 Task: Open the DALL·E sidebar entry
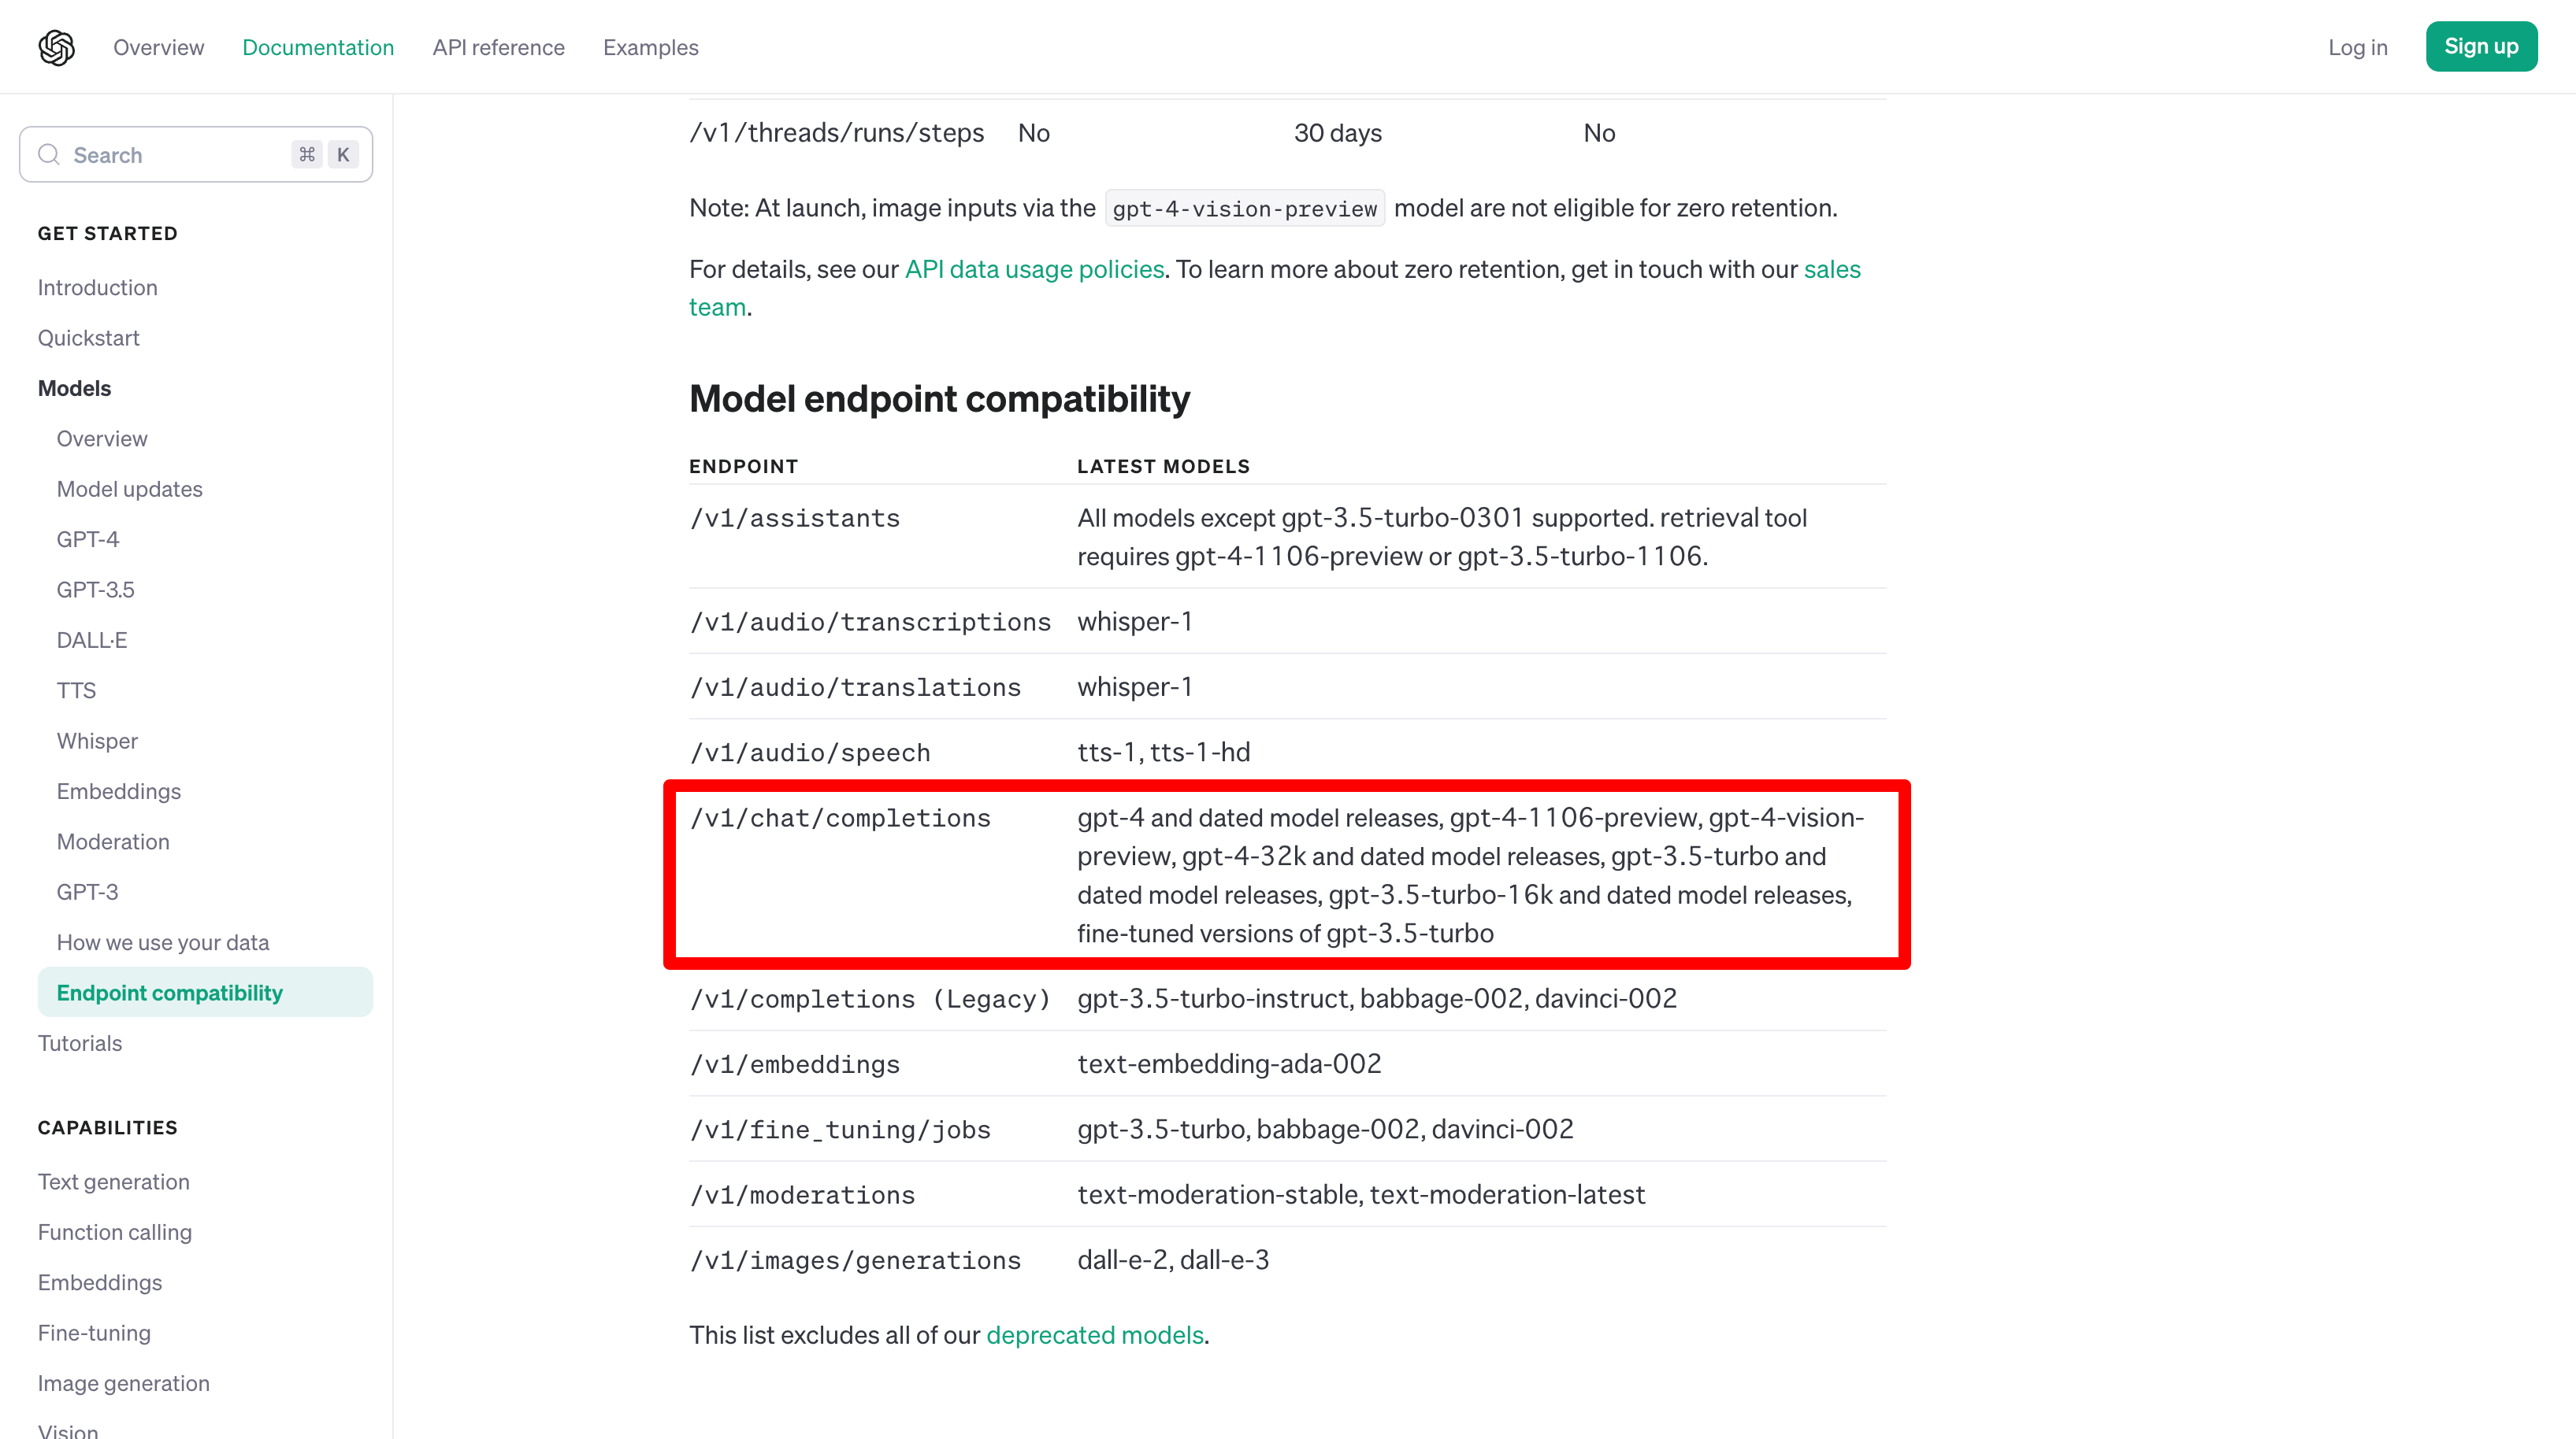[92, 641]
